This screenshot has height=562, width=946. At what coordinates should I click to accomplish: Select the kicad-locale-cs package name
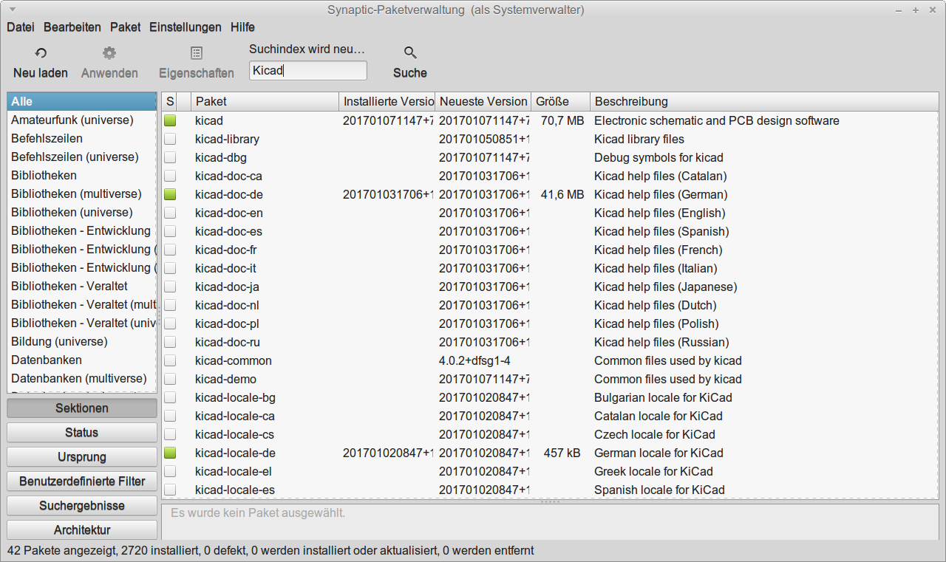234,434
